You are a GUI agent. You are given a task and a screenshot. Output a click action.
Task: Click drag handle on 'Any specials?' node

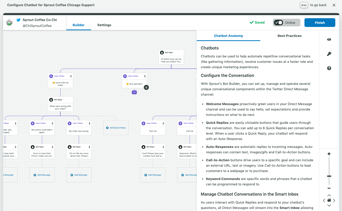point(145,76)
